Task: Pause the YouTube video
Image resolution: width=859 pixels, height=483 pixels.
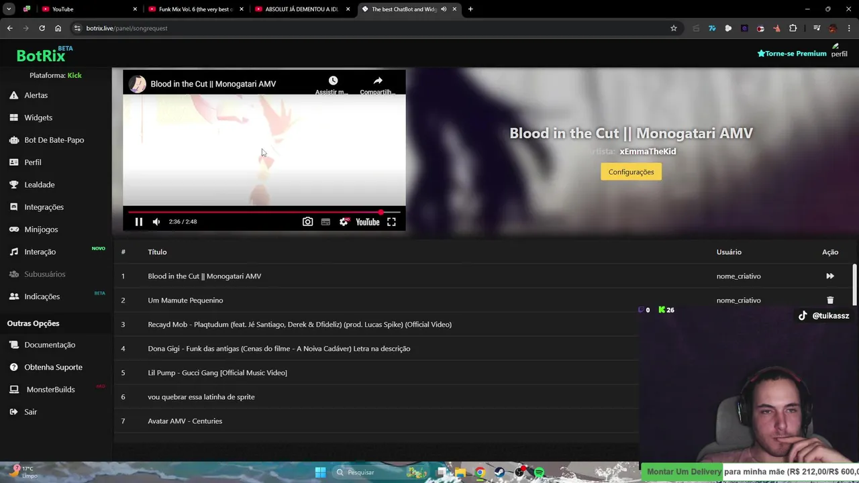Action: coord(139,221)
